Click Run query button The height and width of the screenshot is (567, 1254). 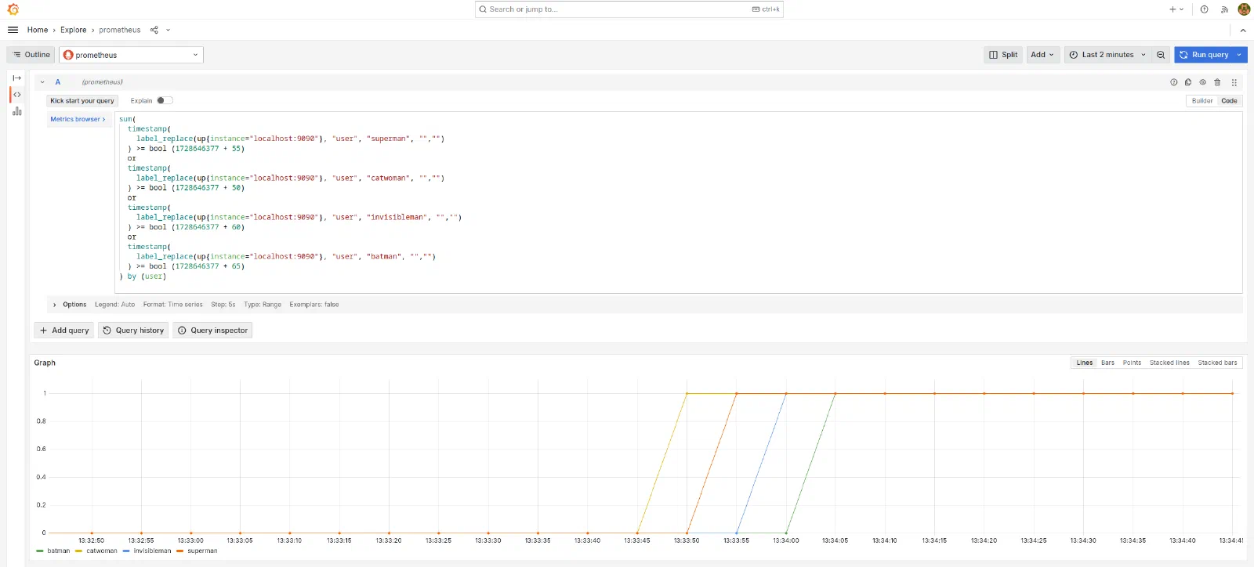pos(1204,55)
